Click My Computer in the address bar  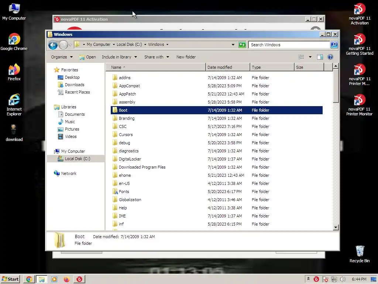(99, 44)
